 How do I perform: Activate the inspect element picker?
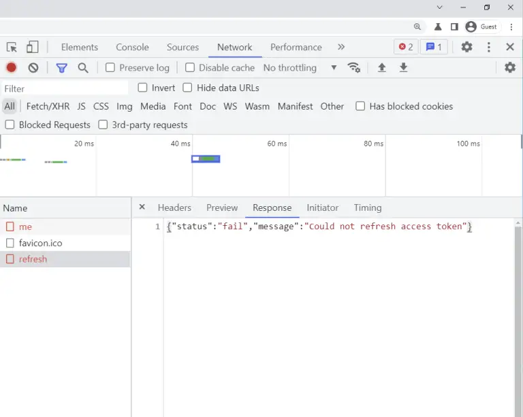12,47
